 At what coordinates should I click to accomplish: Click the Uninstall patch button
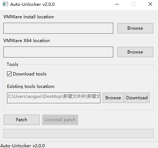tap(60, 120)
